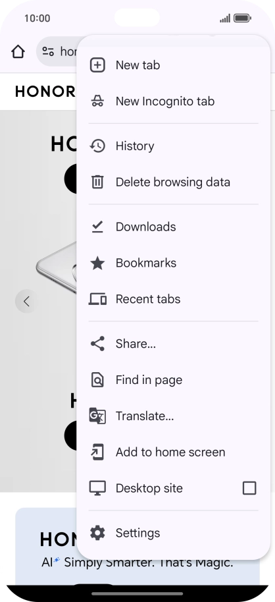Go to previous carousel slide with left chevron

[x=26, y=302]
